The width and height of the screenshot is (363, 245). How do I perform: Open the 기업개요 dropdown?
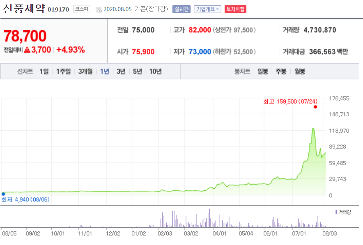pos(207,9)
